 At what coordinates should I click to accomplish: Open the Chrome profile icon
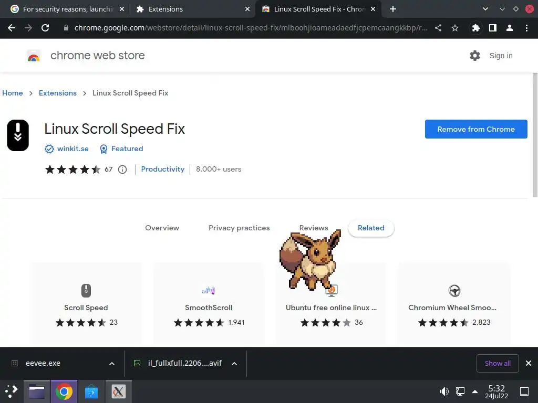(510, 28)
